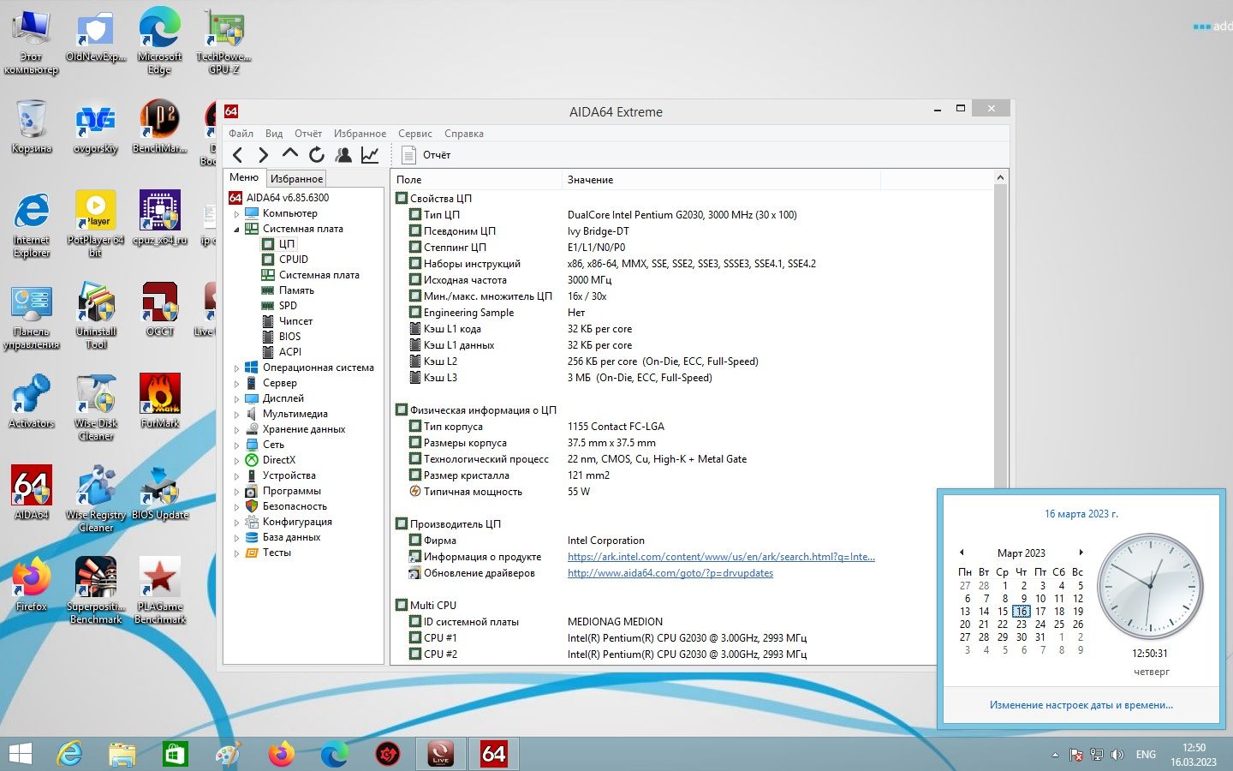The image size is (1233, 771).
Task: Click the Windows Start button
Action: click(20, 754)
